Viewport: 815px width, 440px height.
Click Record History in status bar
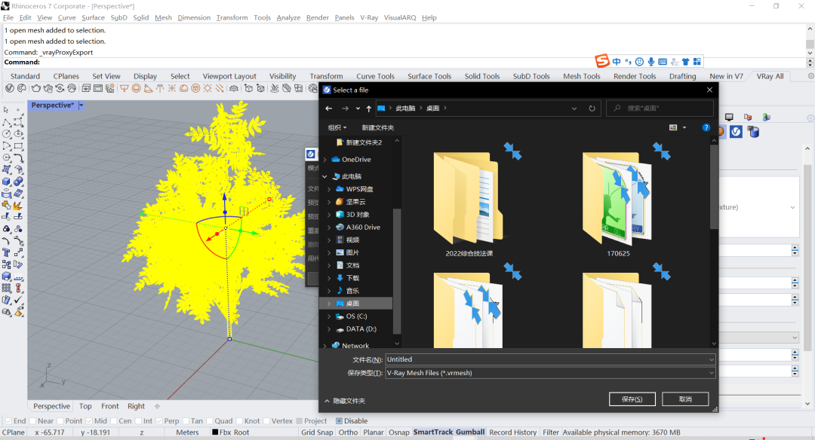point(512,432)
